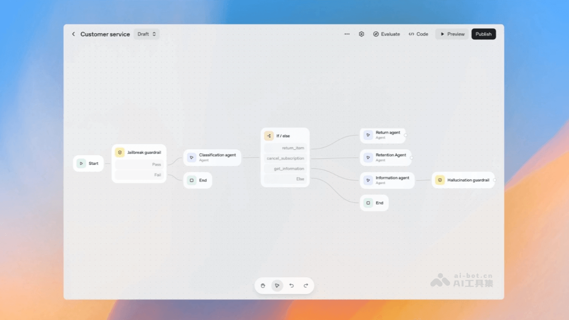Screen dimensions: 569x320
Task: Open the Draft version dropdown
Action: click(146, 34)
